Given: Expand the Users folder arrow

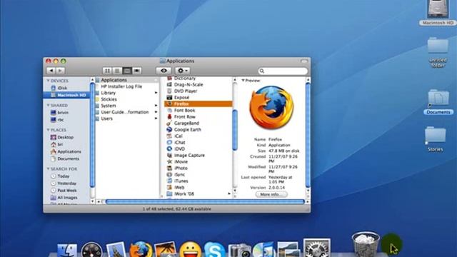Looking at the screenshot, I should [156, 119].
